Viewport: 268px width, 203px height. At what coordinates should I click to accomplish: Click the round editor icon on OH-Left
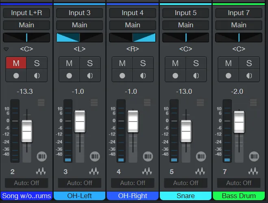click(95, 156)
